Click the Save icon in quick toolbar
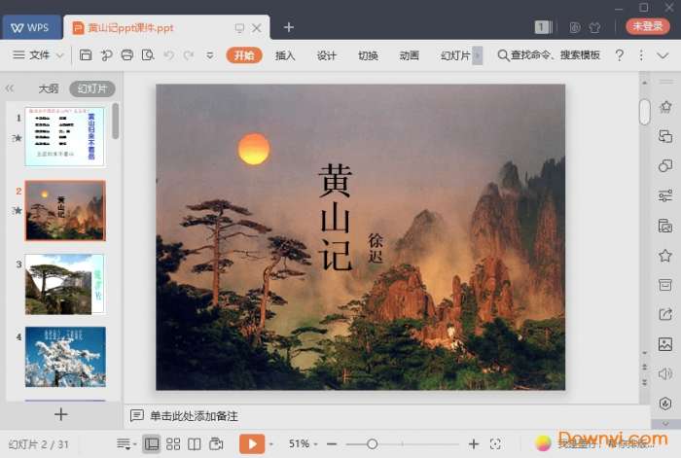This screenshot has height=458, width=681. [x=86, y=55]
